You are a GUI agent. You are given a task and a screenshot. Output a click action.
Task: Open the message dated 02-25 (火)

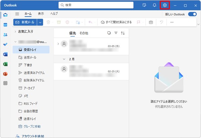click(x=91, y=72)
